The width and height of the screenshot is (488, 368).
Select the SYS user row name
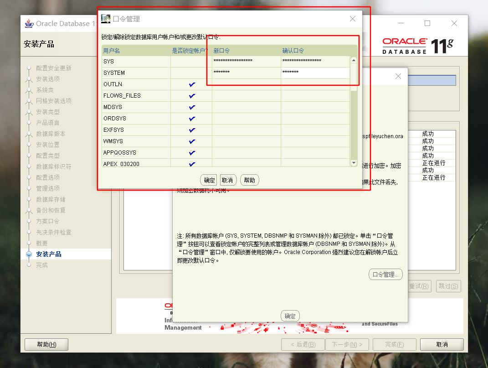(108, 62)
